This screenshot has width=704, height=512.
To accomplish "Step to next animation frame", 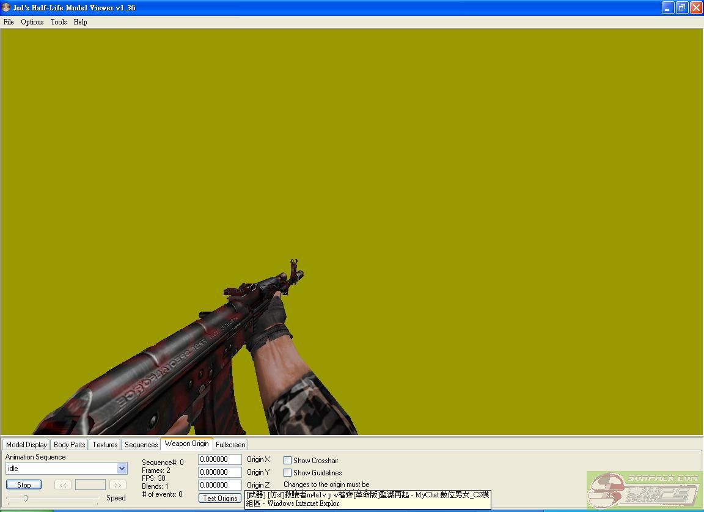I will click(x=117, y=485).
